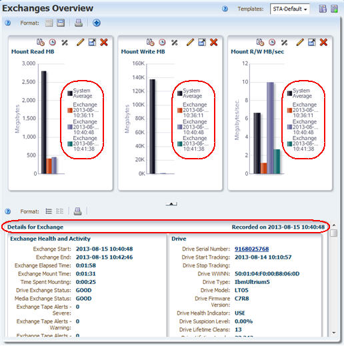Click clock icon in Mount Write MB pane
This screenshot has width=344, height=346.
coord(162,42)
